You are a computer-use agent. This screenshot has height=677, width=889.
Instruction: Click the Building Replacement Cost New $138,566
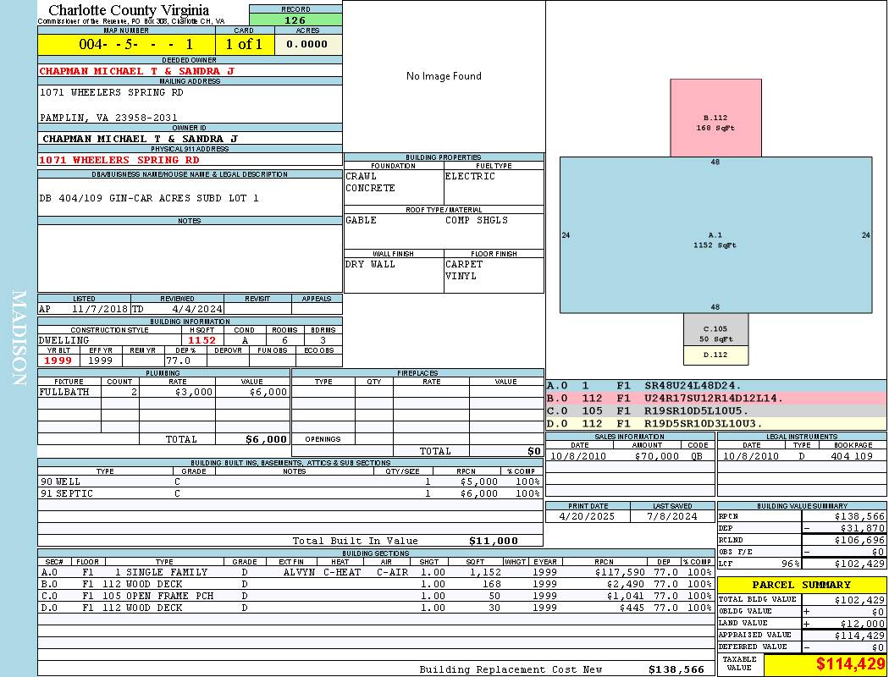(676, 669)
